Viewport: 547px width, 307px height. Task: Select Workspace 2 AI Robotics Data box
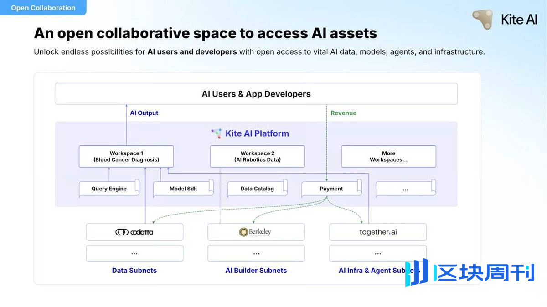pos(257,156)
